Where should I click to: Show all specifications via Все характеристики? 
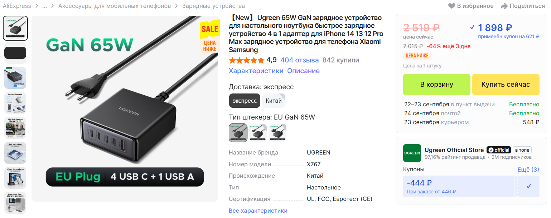[x=258, y=211]
